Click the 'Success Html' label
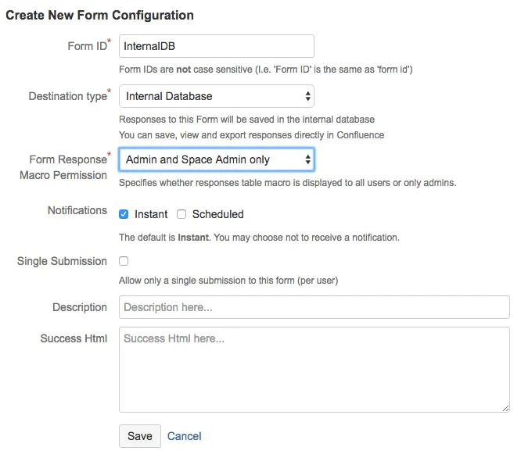 point(74,338)
